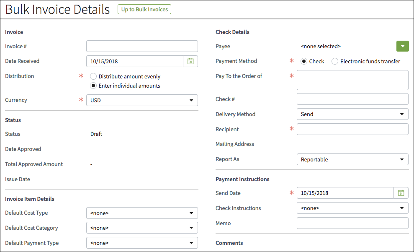The width and height of the screenshot is (414, 252).
Task: Open the calendar picker for Send Date
Action: pos(401,193)
